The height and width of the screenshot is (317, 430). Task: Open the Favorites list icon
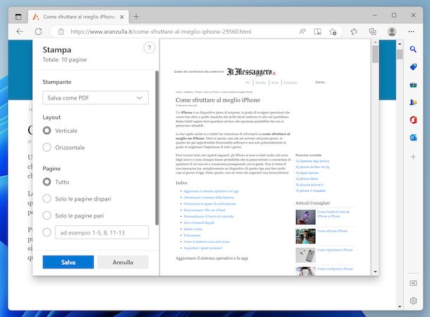pyautogui.click(x=354, y=32)
